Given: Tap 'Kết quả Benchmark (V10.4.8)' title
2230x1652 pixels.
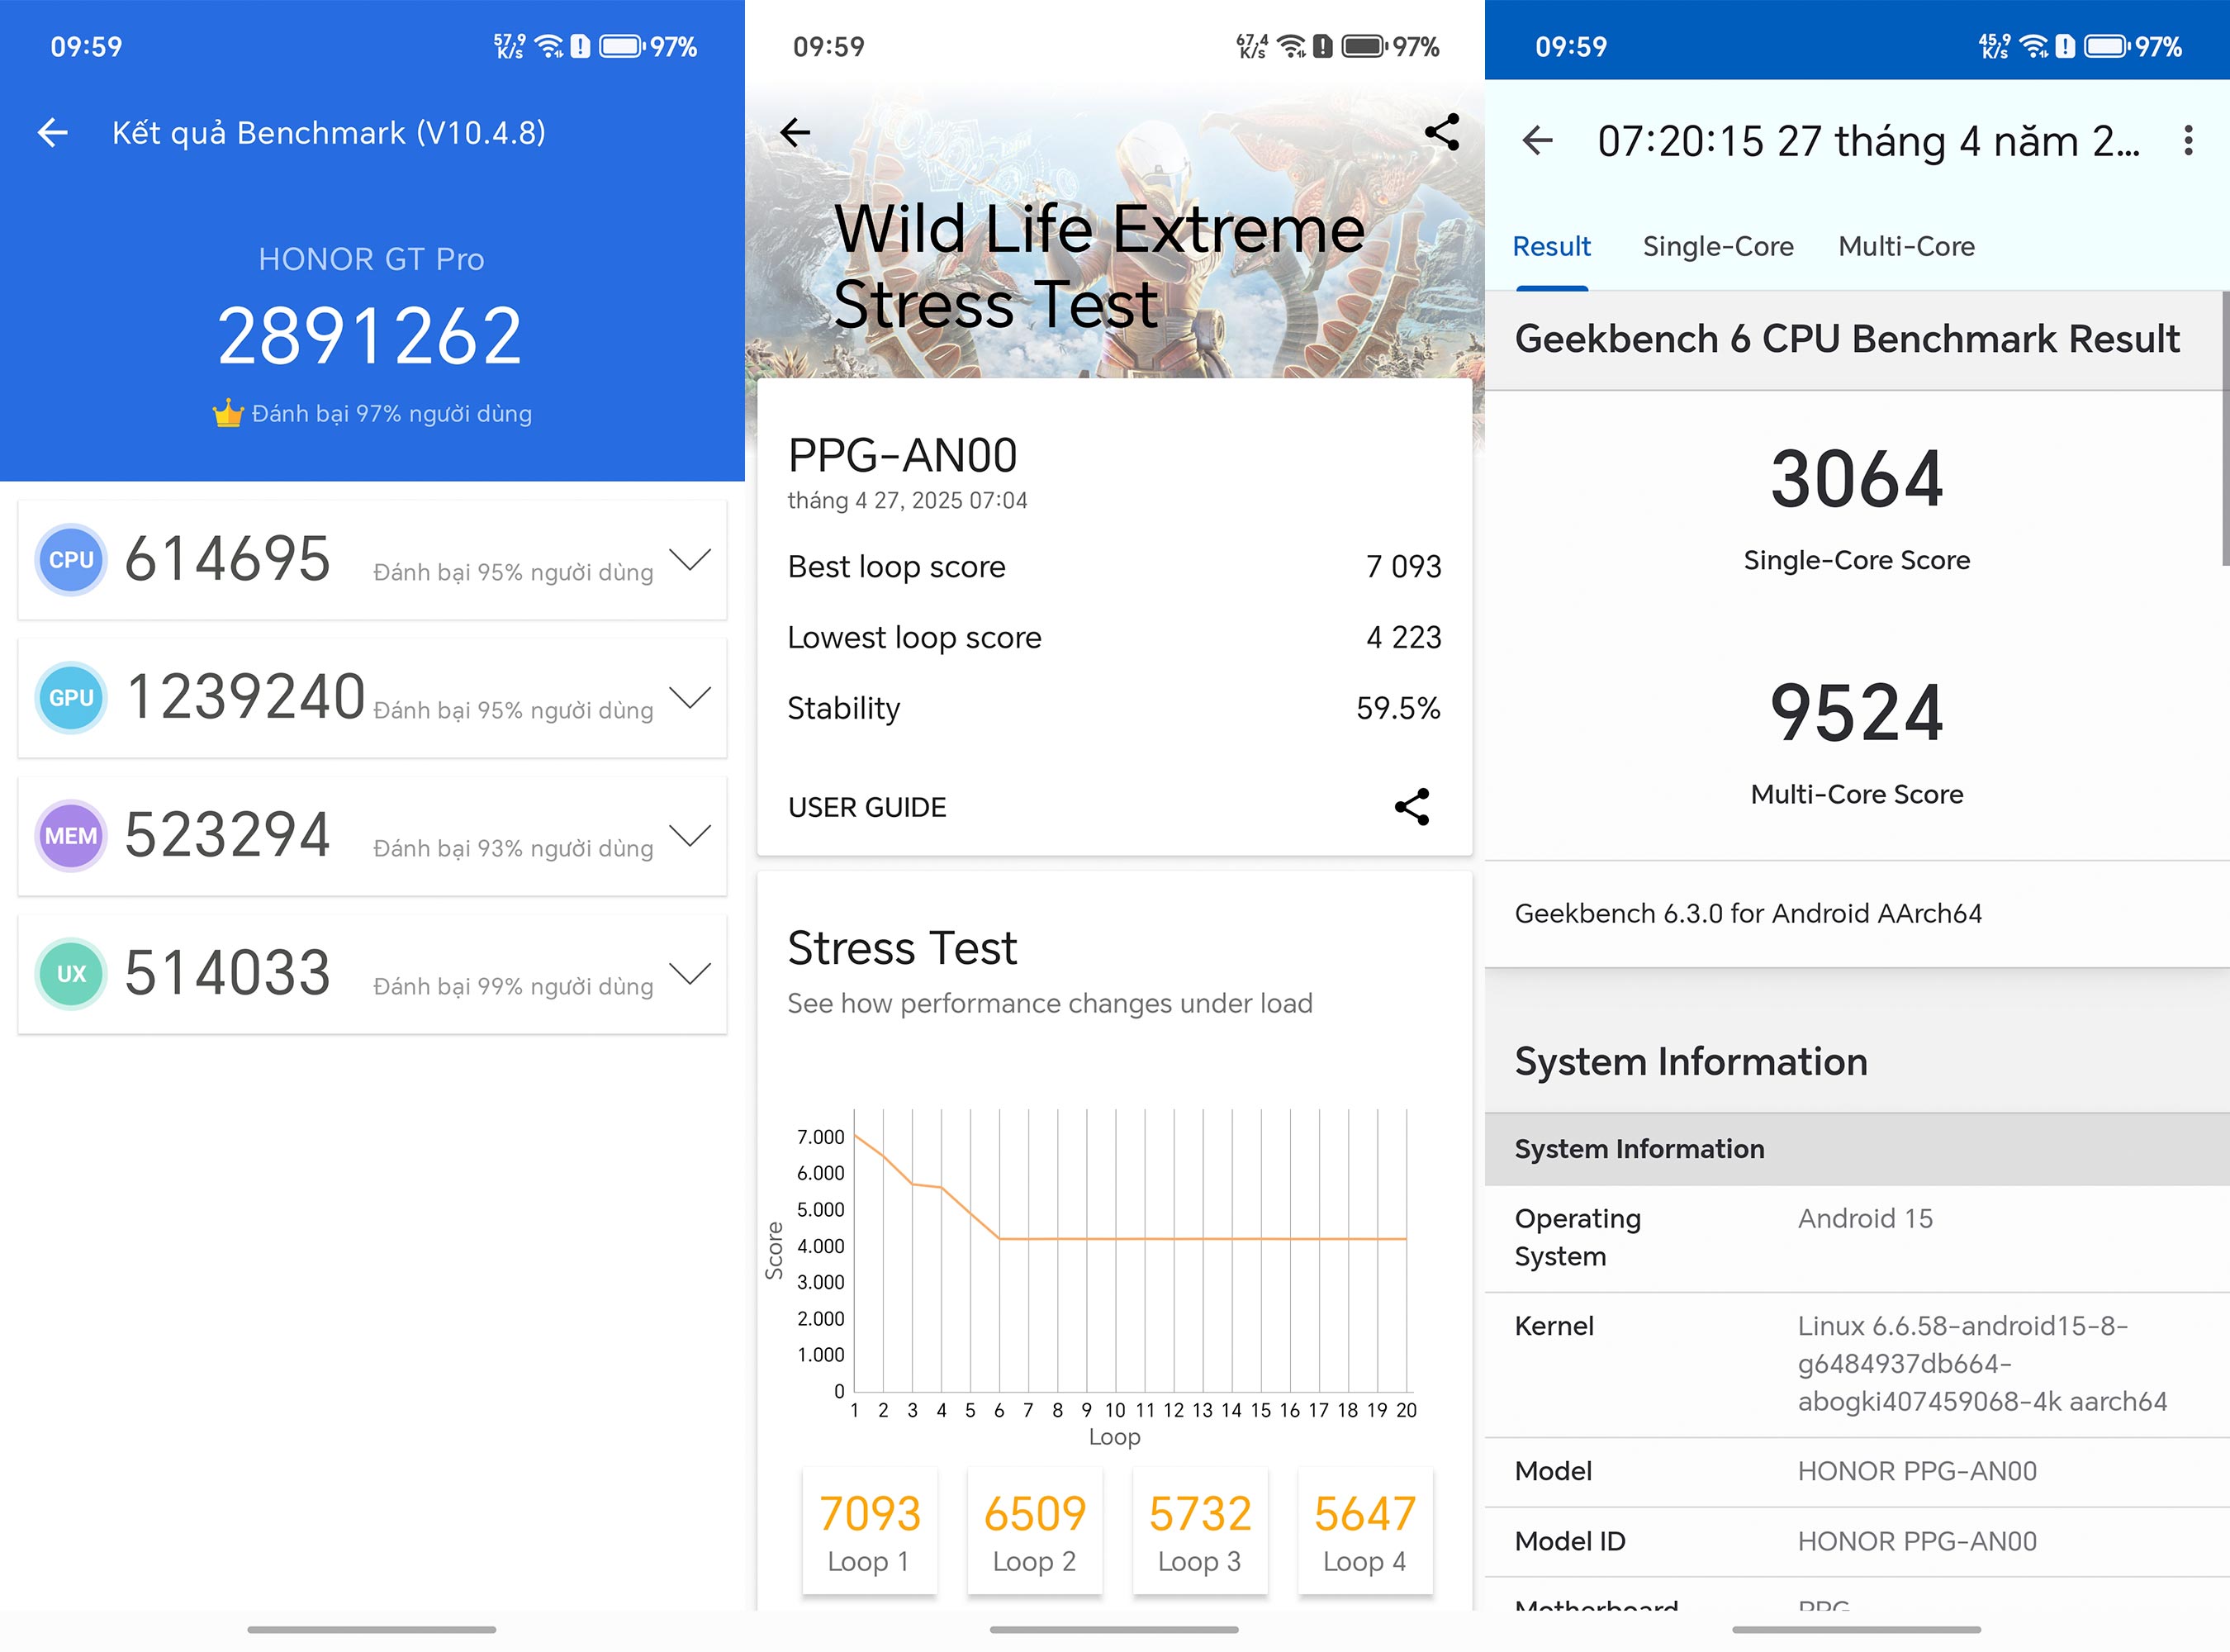Looking at the screenshot, I should point(329,133).
